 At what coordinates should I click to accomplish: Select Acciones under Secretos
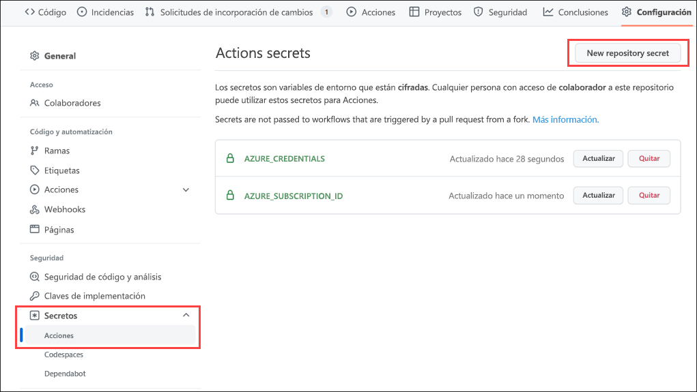110,335
